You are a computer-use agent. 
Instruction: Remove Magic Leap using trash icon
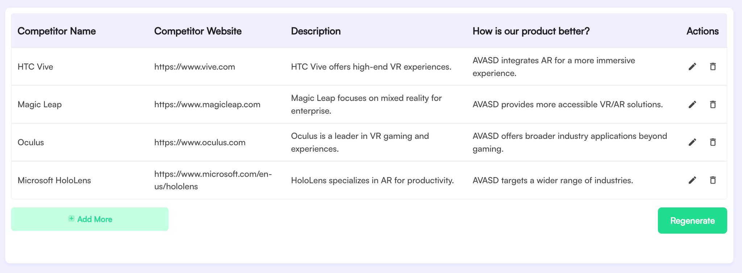tap(713, 105)
